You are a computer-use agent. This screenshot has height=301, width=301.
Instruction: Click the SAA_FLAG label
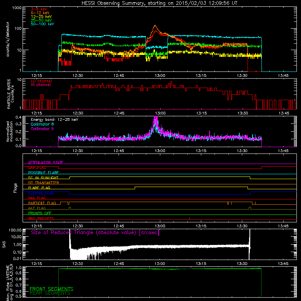coord(37,198)
